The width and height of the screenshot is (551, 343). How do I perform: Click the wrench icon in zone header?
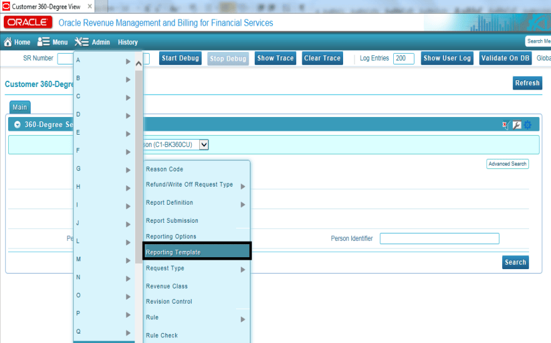517,125
